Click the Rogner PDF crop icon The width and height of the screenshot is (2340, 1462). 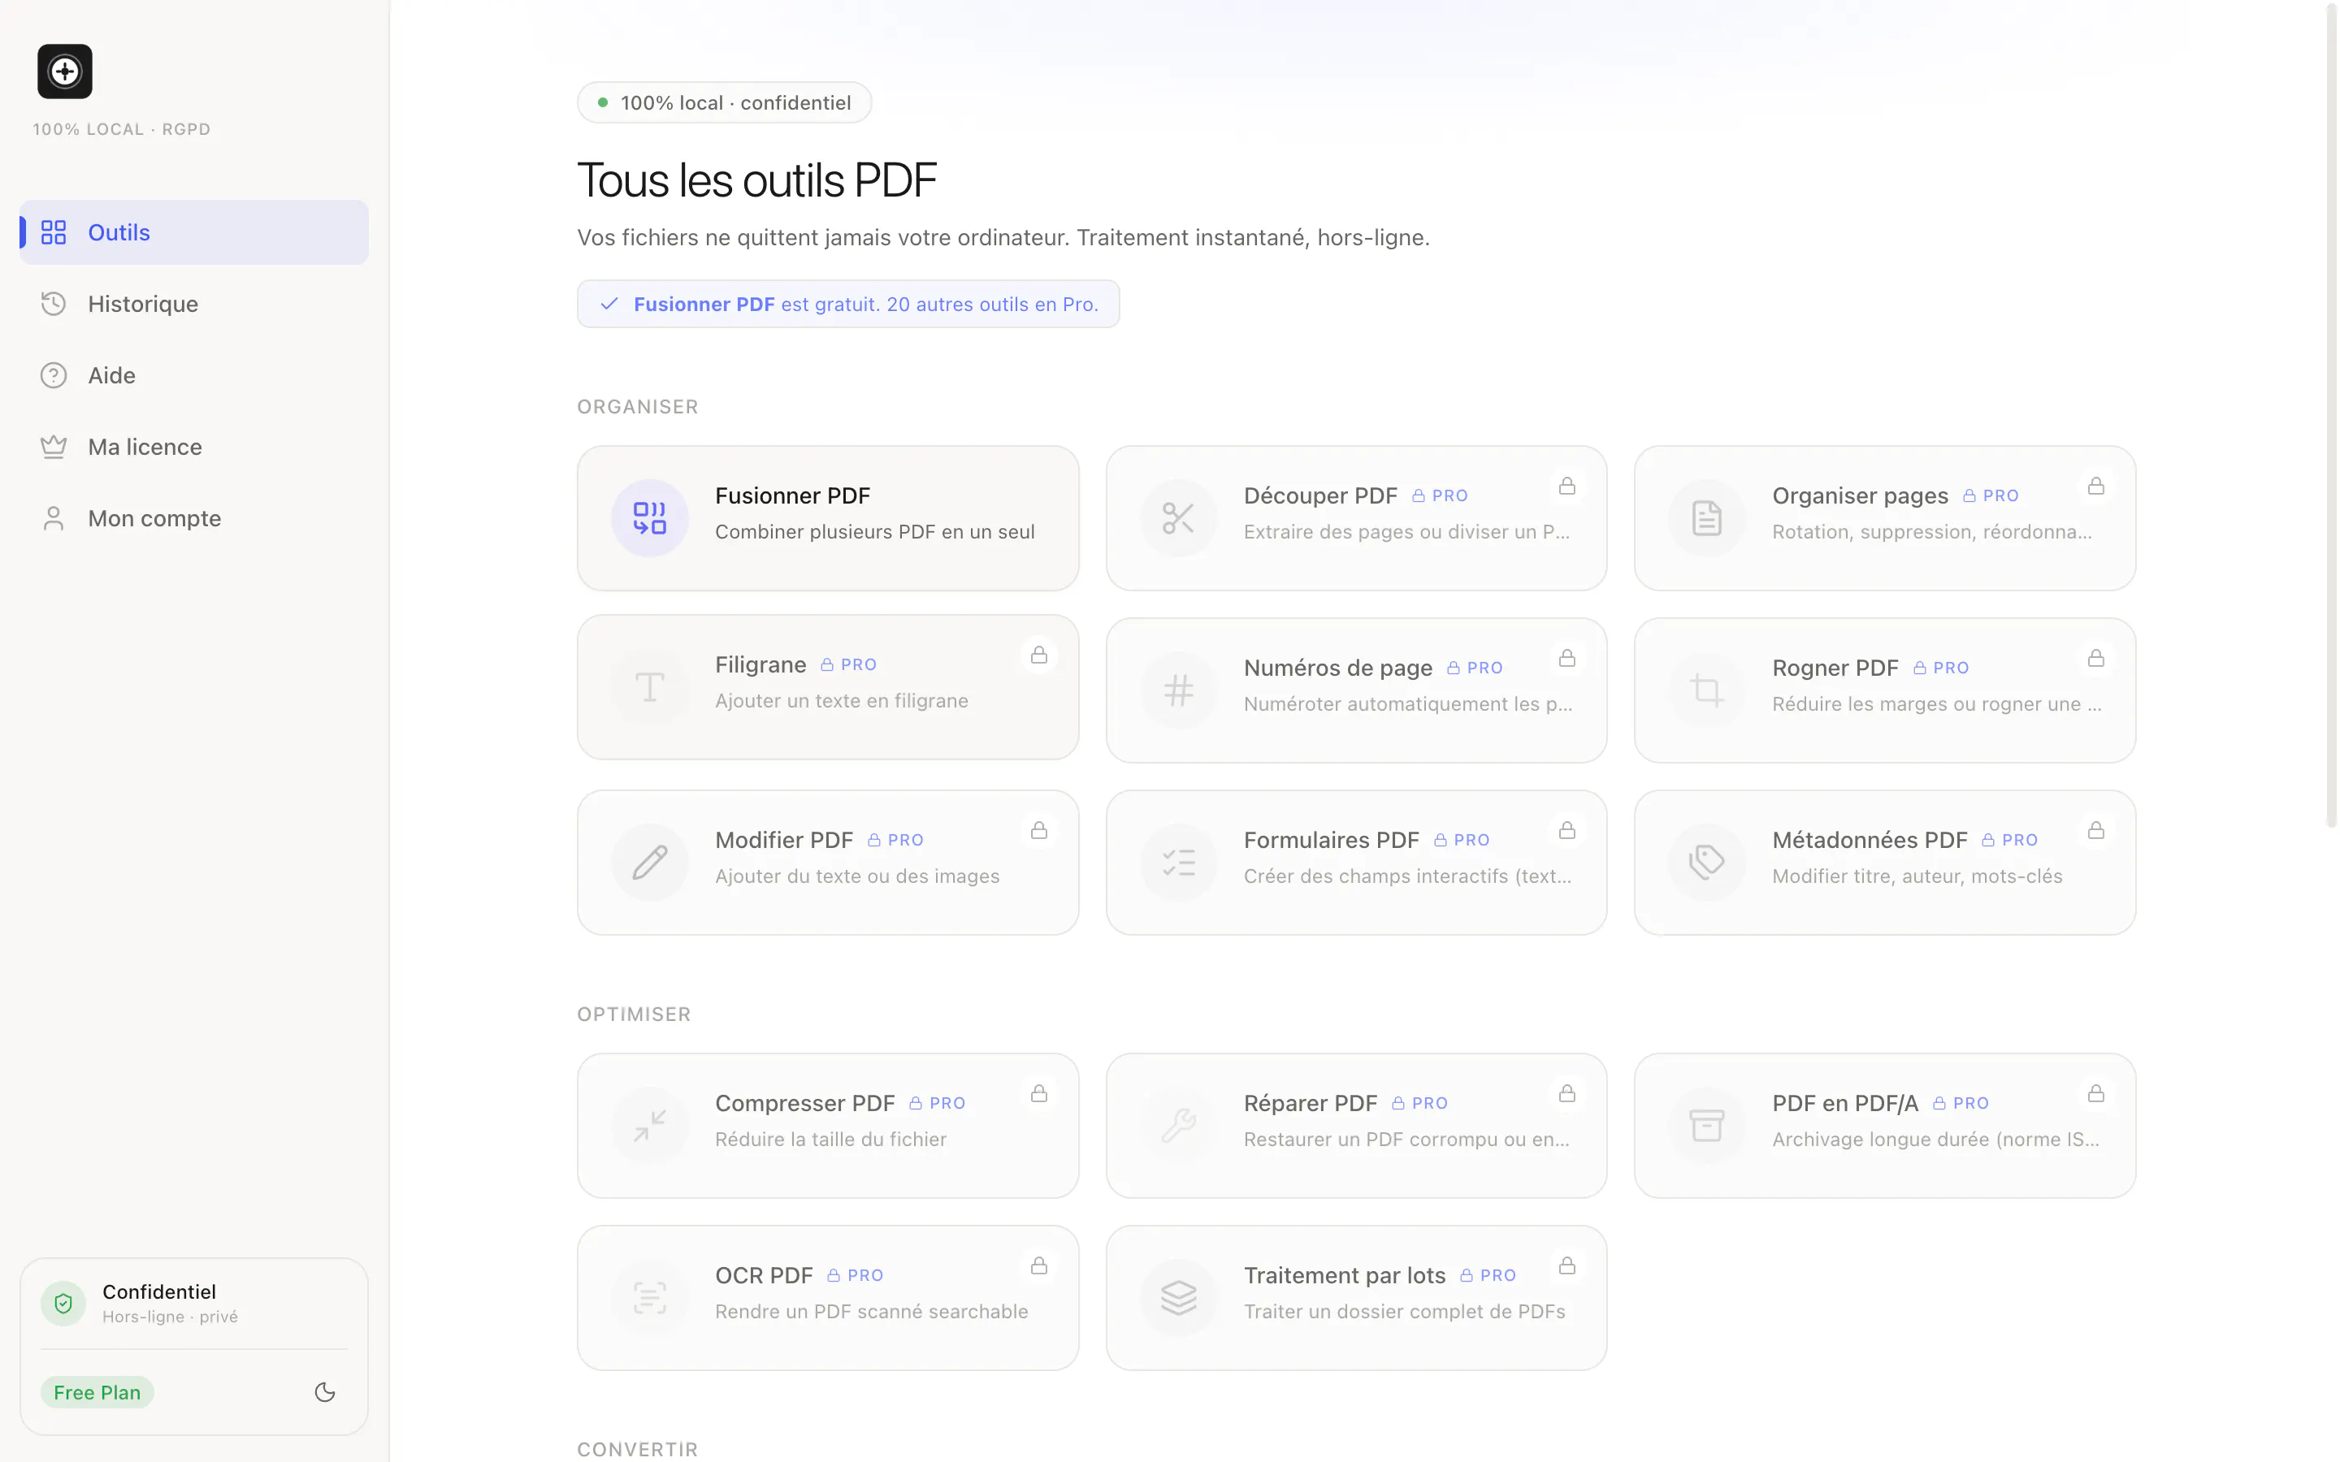point(1706,690)
